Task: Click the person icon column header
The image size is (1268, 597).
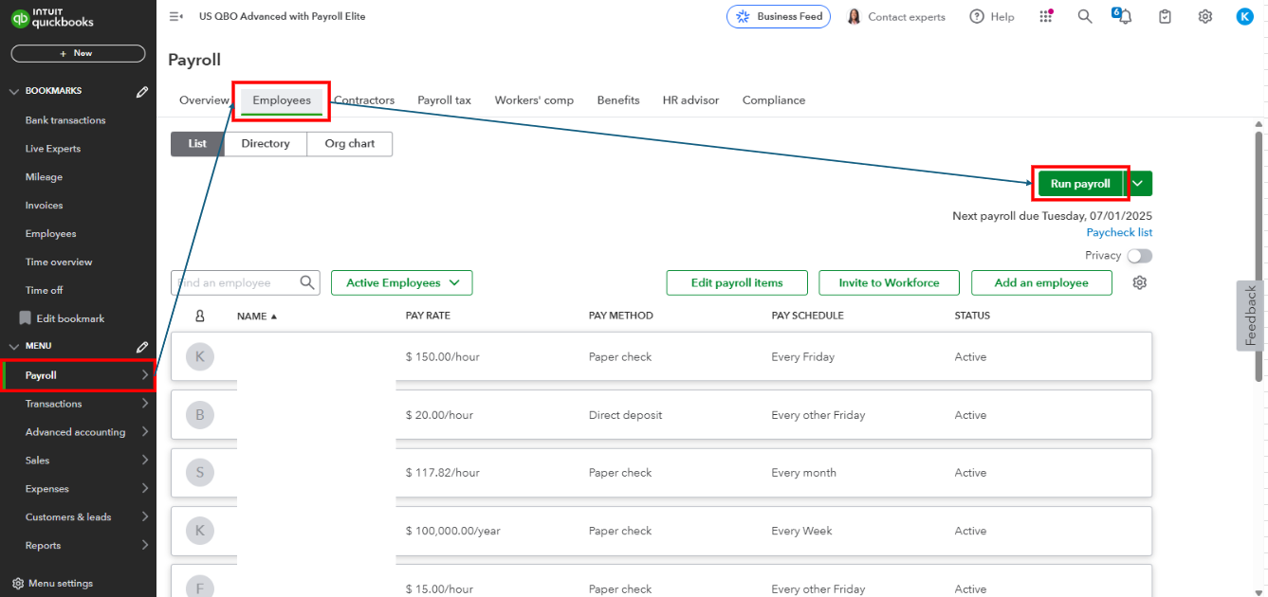Action: 199,316
